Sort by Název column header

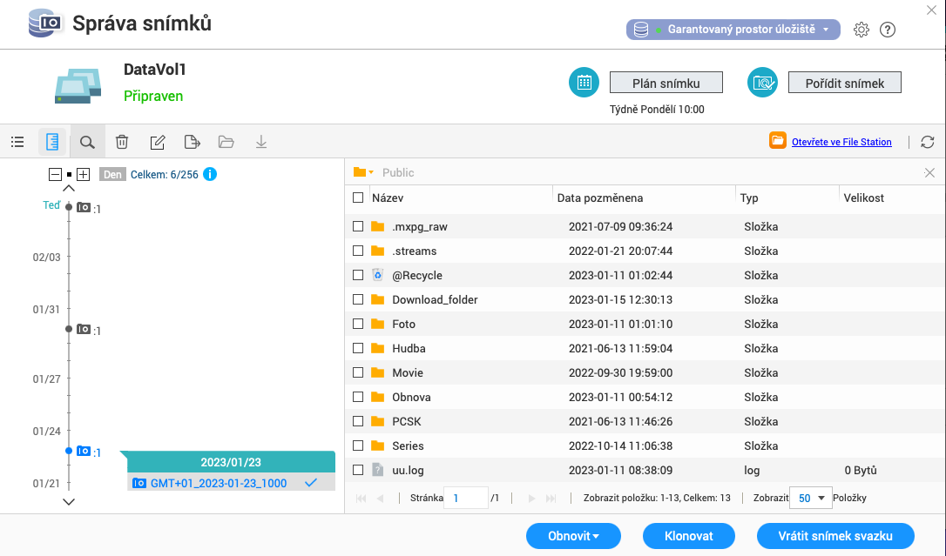tap(388, 198)
